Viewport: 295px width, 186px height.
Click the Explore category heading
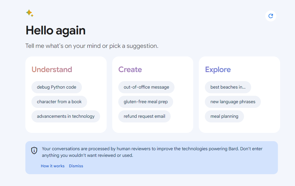(x=218, y=70)
